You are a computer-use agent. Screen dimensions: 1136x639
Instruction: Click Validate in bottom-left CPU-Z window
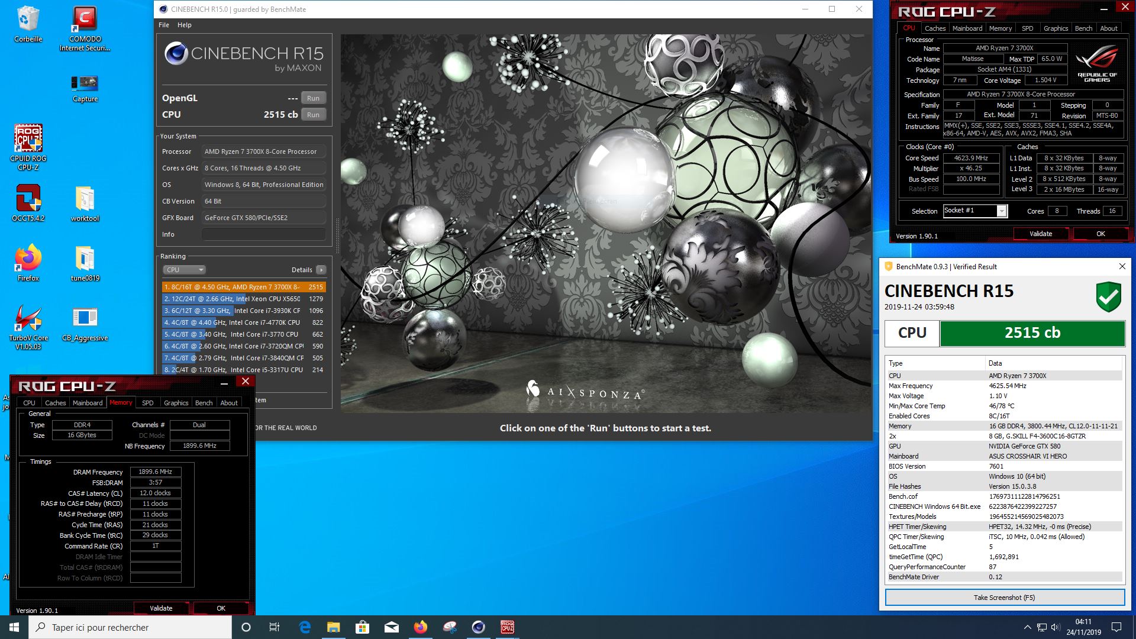tap(161, 608)
